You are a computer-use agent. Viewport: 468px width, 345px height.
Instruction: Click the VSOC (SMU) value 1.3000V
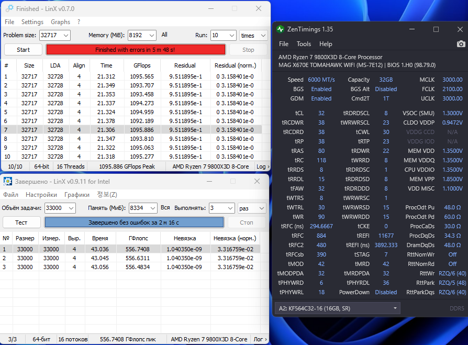452,113
